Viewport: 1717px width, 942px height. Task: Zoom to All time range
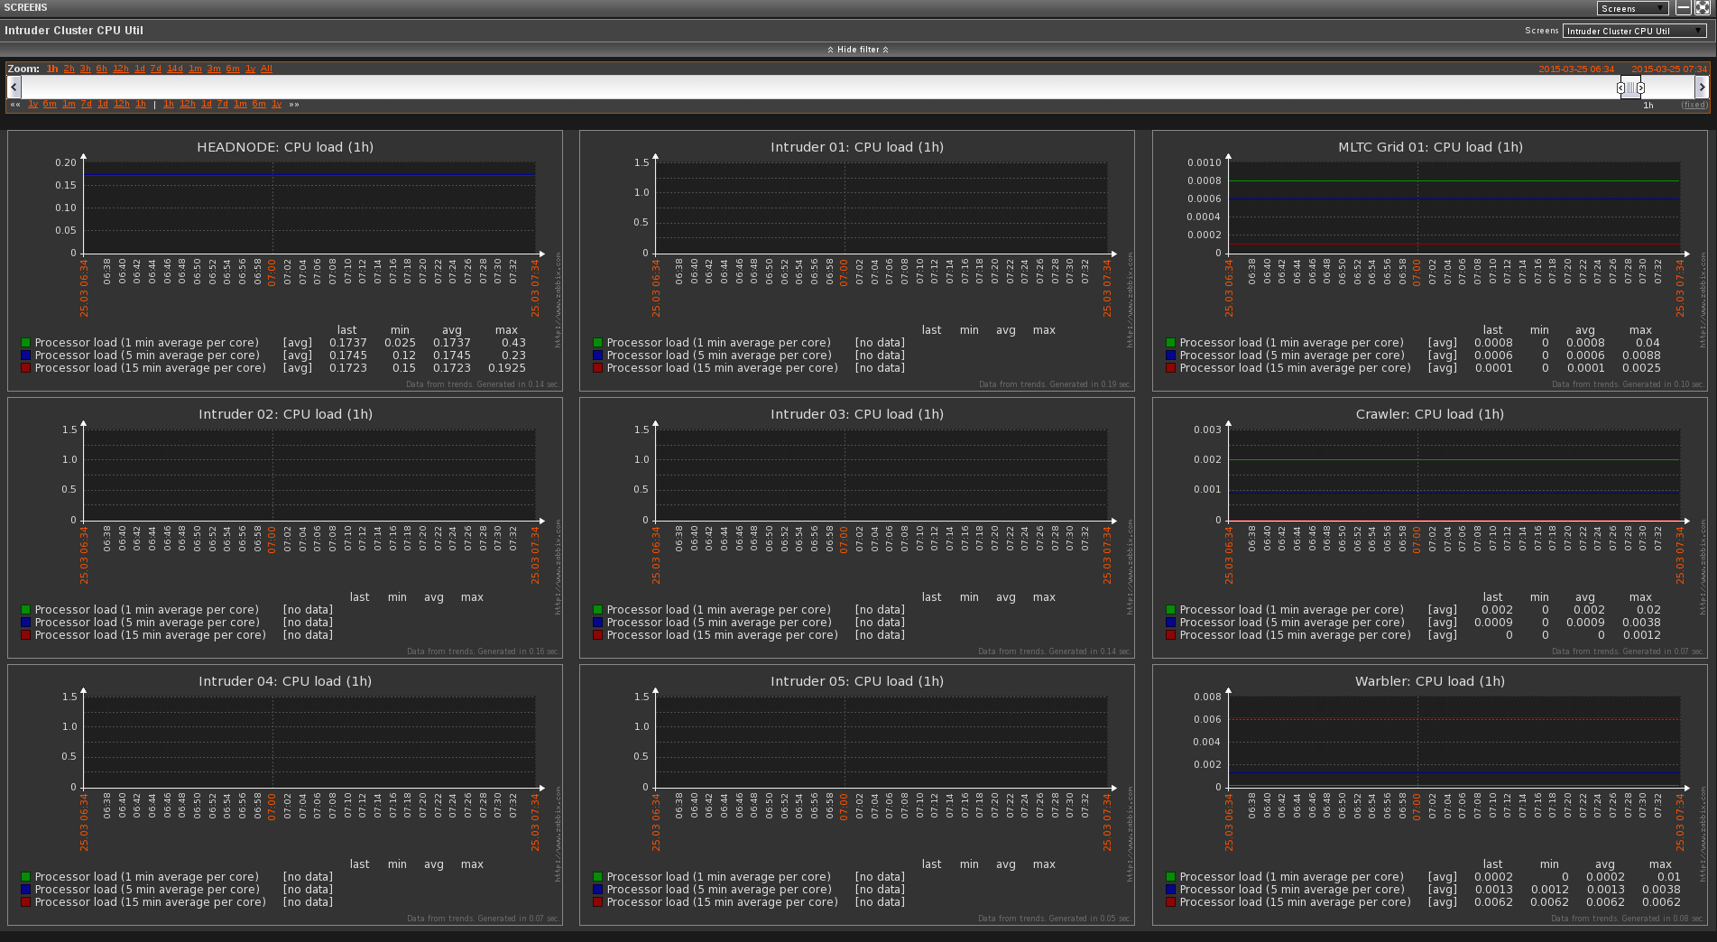tap(266, 69)
